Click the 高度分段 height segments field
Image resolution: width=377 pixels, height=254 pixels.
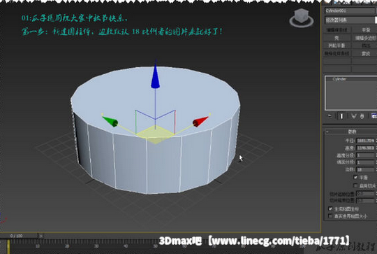(365, 155)
